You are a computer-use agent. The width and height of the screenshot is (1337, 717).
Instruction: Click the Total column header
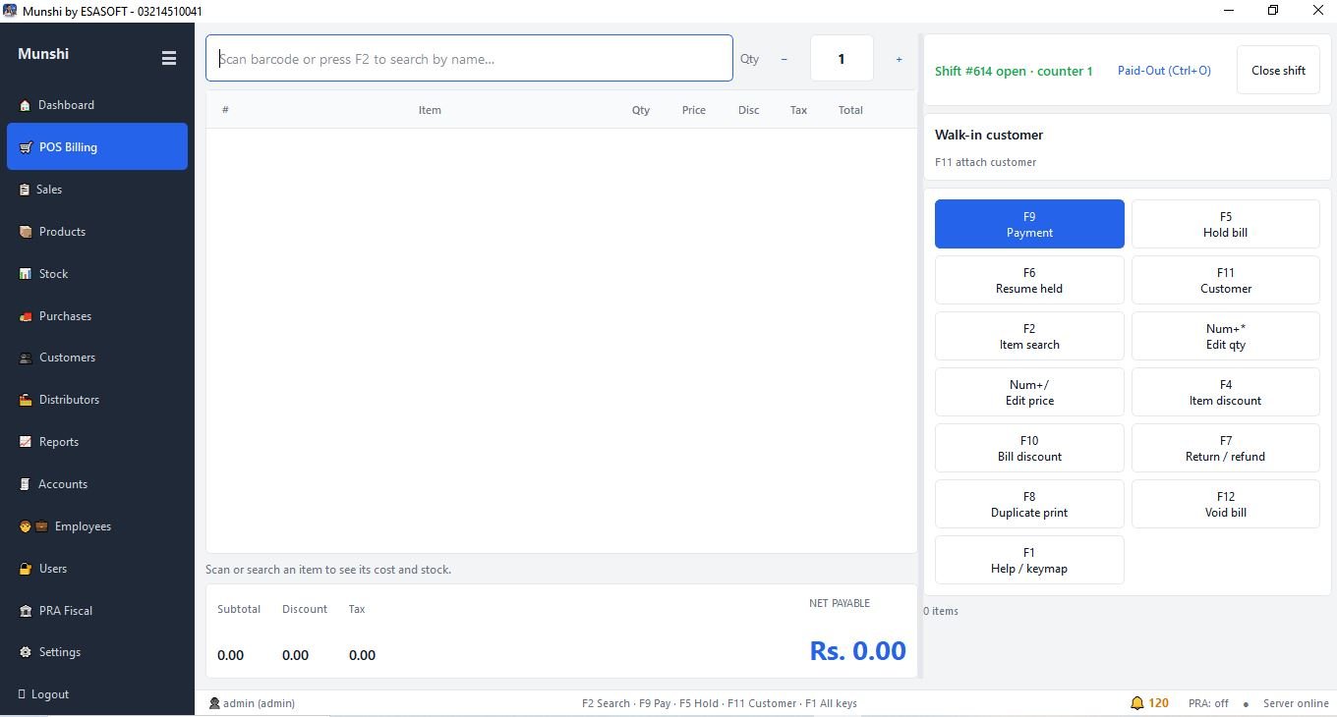850,110
